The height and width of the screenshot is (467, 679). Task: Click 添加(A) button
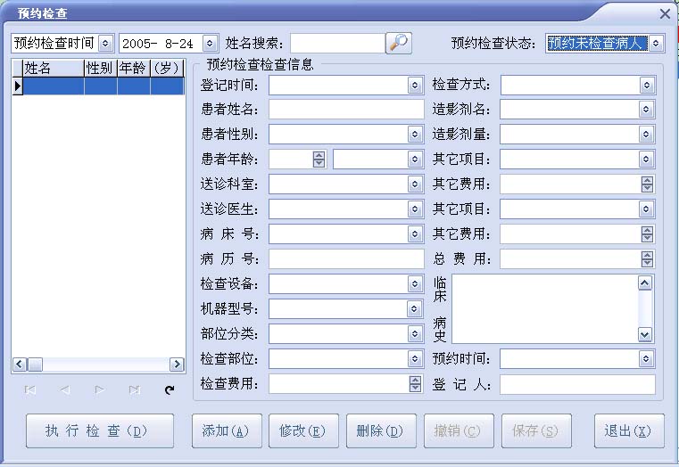tap(227, 430)
